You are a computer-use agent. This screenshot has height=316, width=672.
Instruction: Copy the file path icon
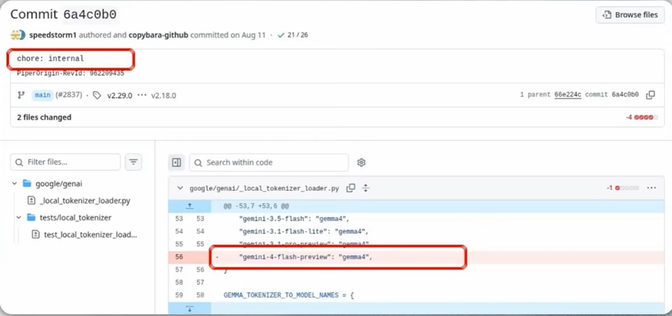point(350,188)
